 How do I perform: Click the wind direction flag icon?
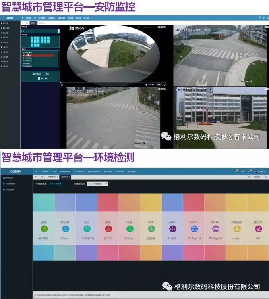click(x=151, y=229)
